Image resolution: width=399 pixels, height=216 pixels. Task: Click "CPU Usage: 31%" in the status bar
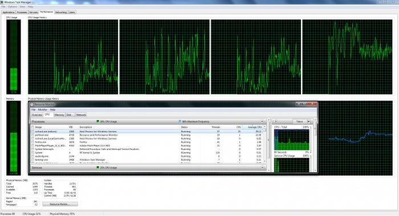[31, 214]
